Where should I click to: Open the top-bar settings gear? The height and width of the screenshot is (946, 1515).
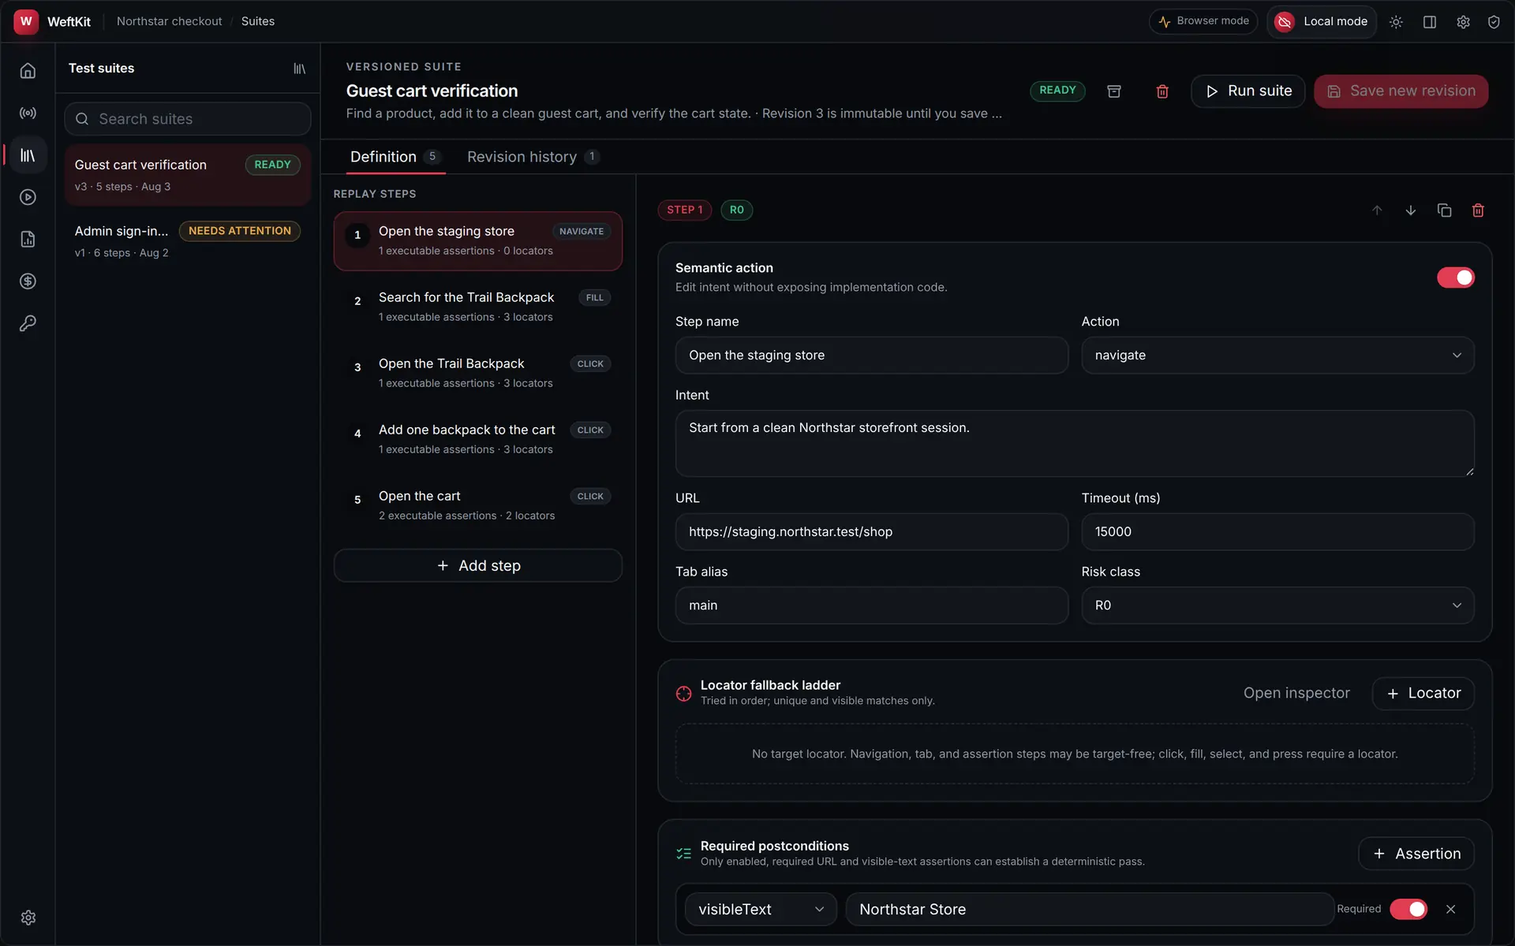(x=1463, y=22)
